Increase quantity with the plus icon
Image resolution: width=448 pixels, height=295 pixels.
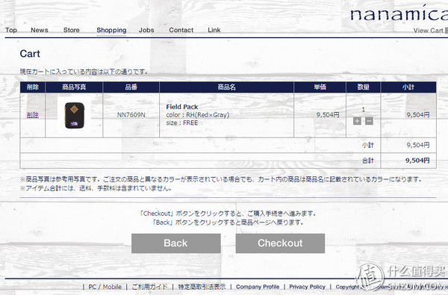357,121
